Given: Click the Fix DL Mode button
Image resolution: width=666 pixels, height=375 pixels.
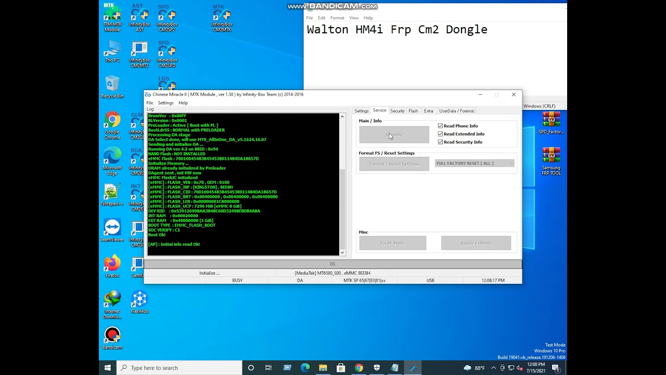Looking at the screenshot, I should 392,243.
